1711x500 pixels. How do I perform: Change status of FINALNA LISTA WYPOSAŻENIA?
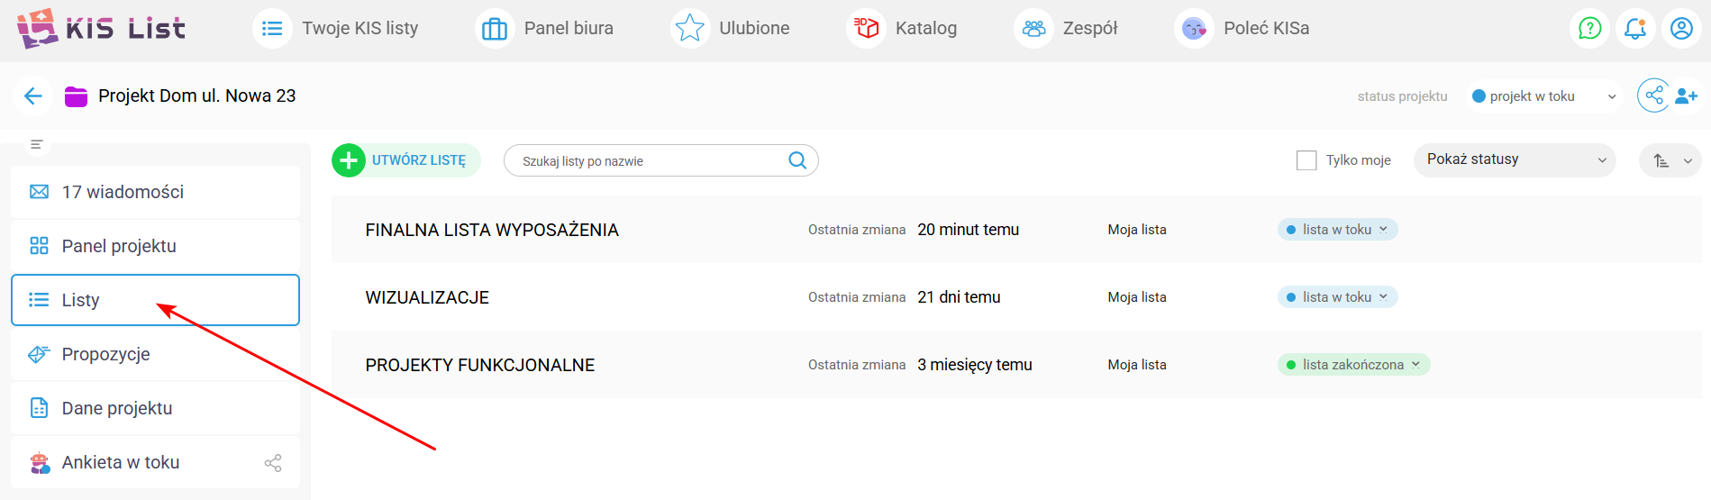coord(1338,230)
